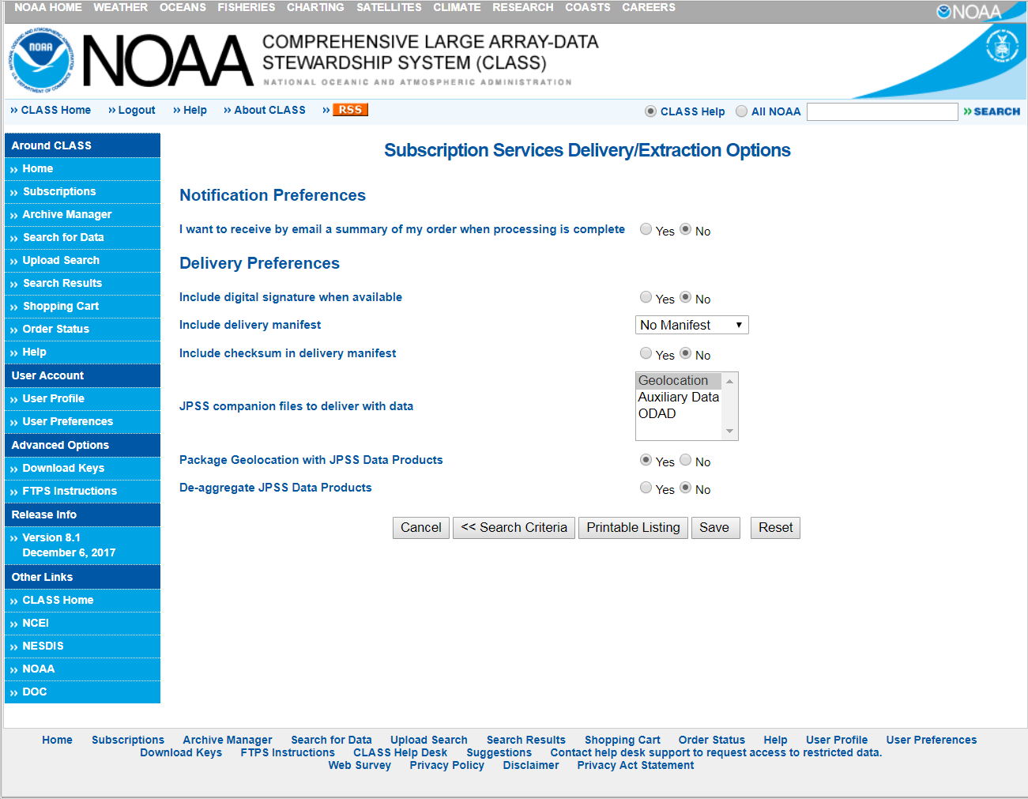This screenshot has height=799, width=1028.
Task: Open CAREERS in top NOAA menu
Action: pyautogui.click(x=649, y=7)
